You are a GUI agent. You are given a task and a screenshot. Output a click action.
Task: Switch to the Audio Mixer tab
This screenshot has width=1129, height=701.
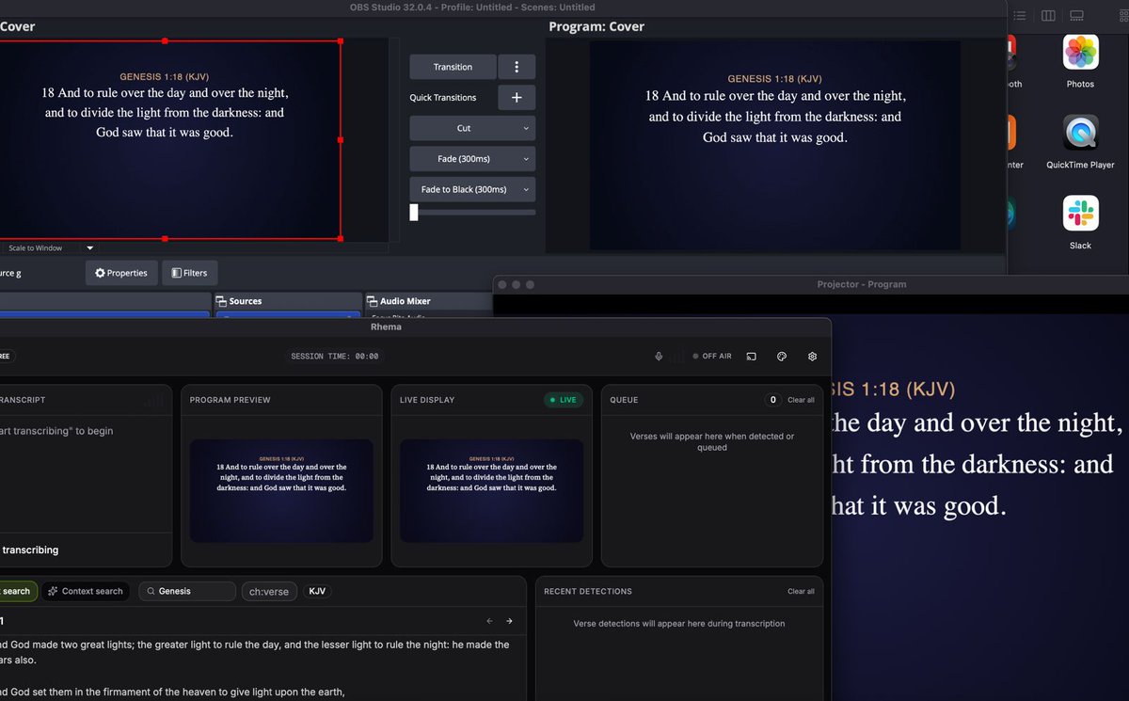[x=402, y=300]
